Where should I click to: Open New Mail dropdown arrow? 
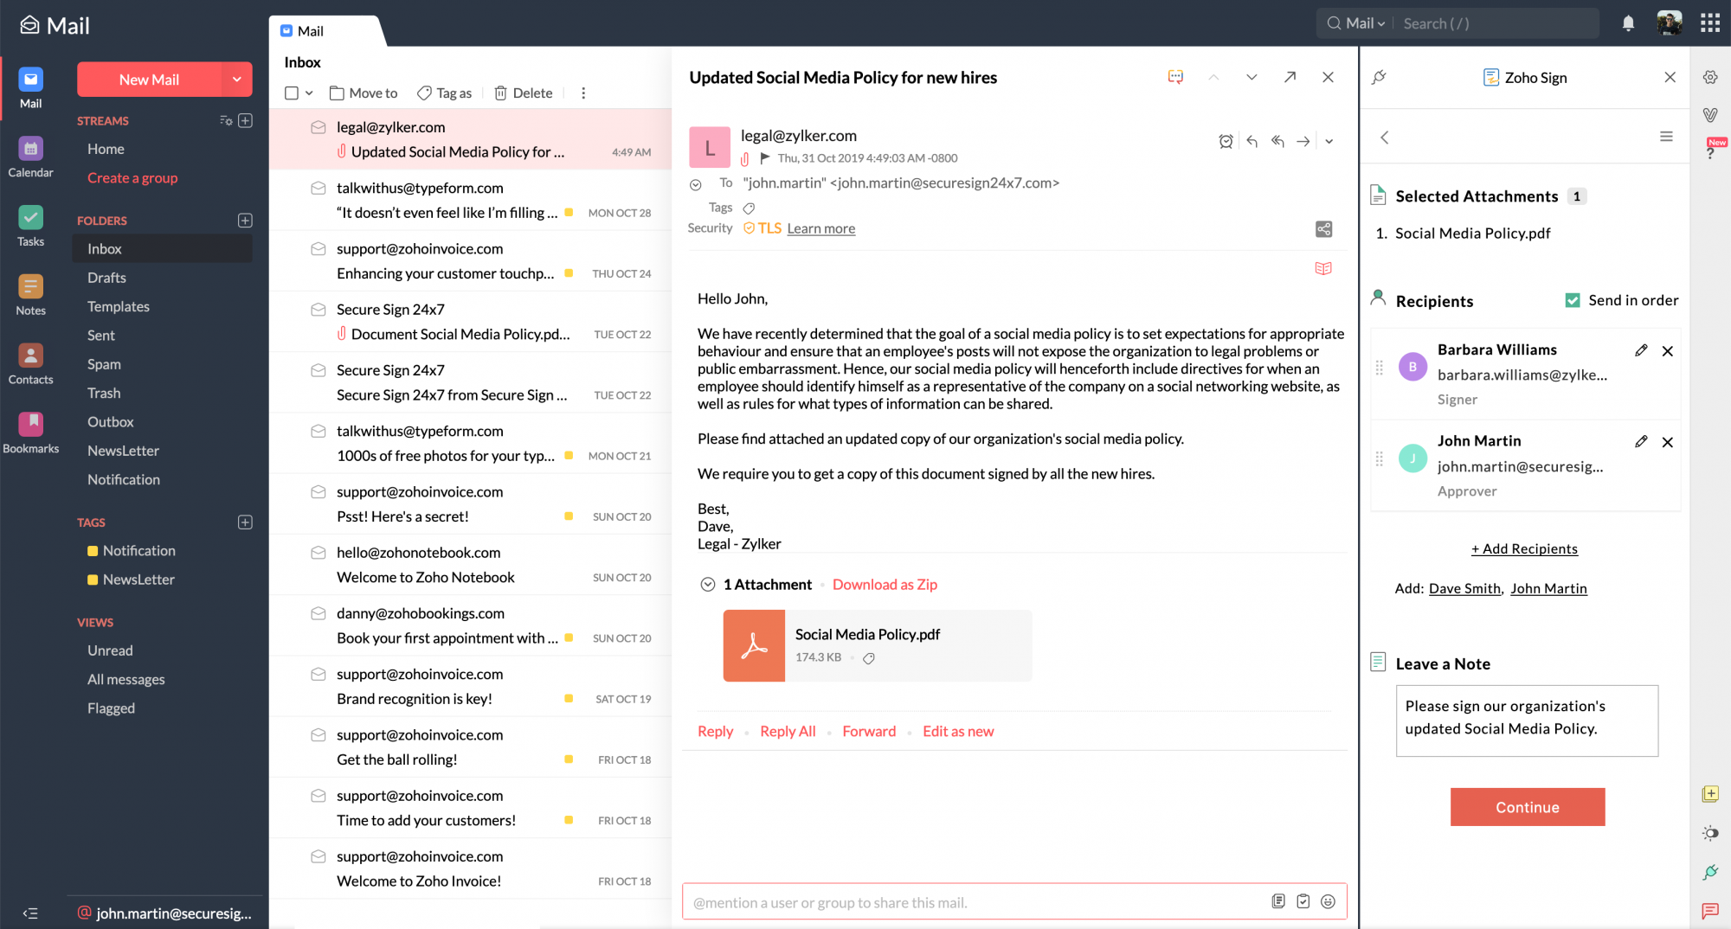(236, 79)
